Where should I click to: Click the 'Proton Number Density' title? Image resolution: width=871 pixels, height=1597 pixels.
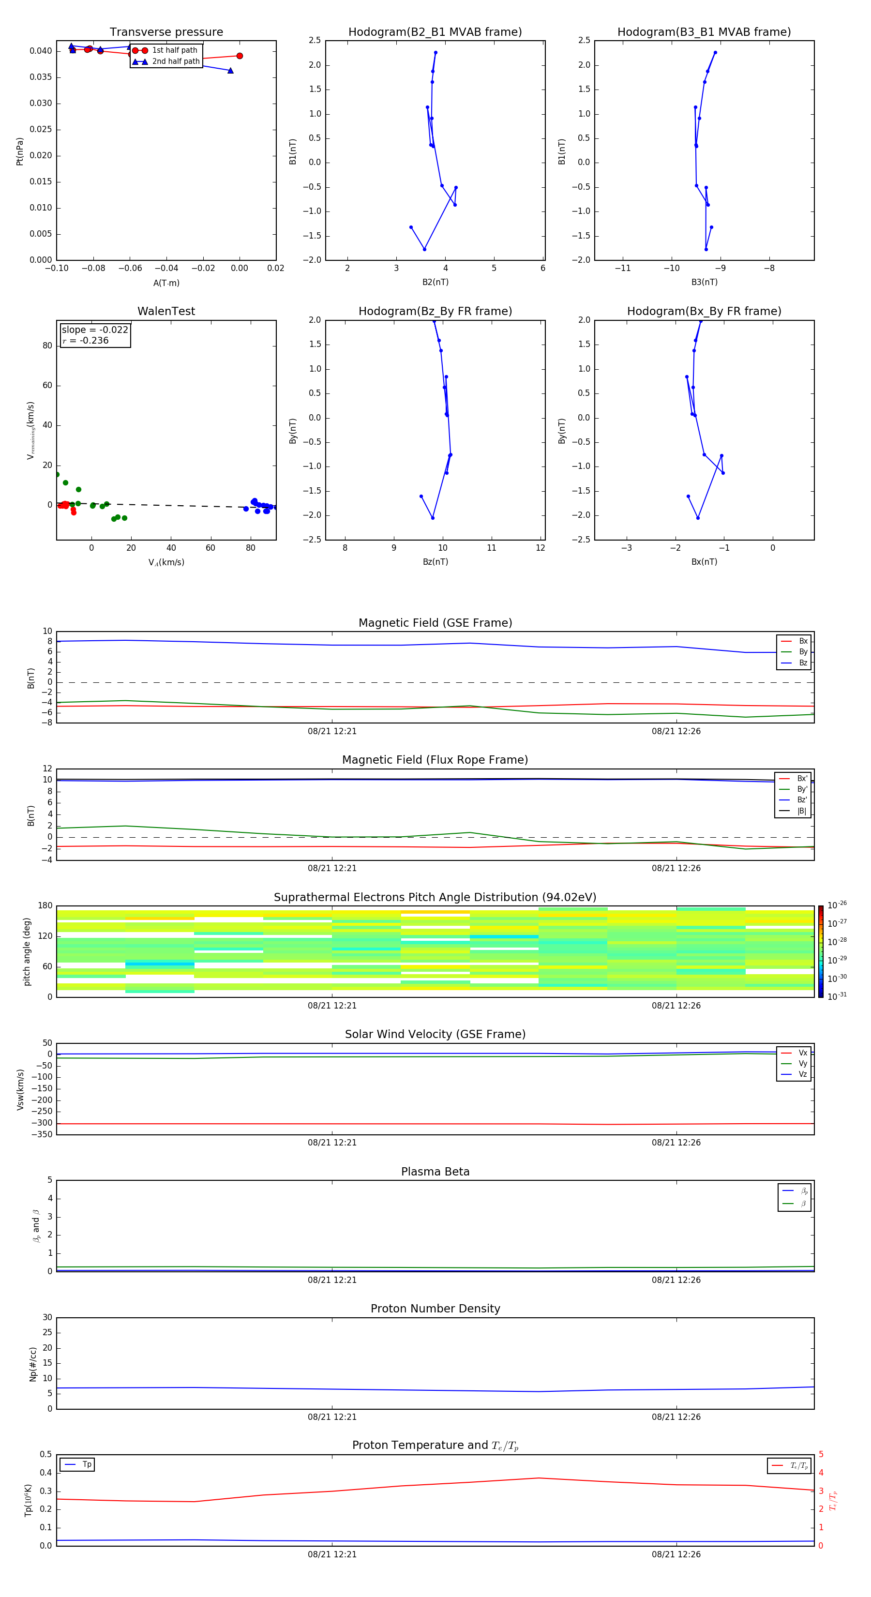coord(435,1309)
